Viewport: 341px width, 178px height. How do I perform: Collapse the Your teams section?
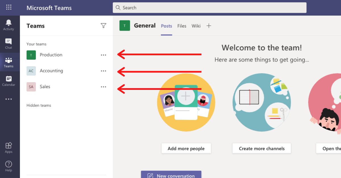[36, 44]
